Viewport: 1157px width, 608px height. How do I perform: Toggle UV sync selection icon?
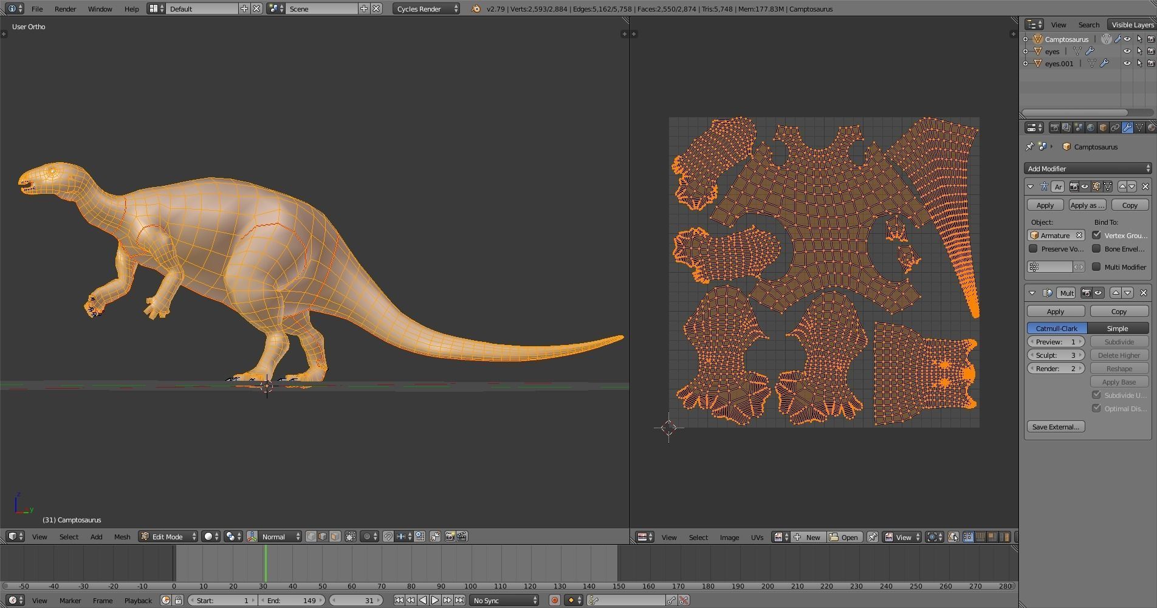click(953, 537)
